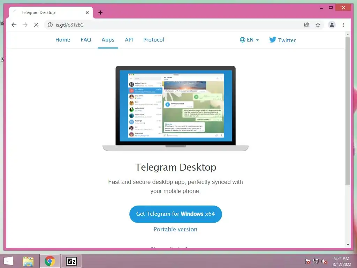Share this page icon in address bar
This screenshot has height=268, width=357.
tap(307, 25)
